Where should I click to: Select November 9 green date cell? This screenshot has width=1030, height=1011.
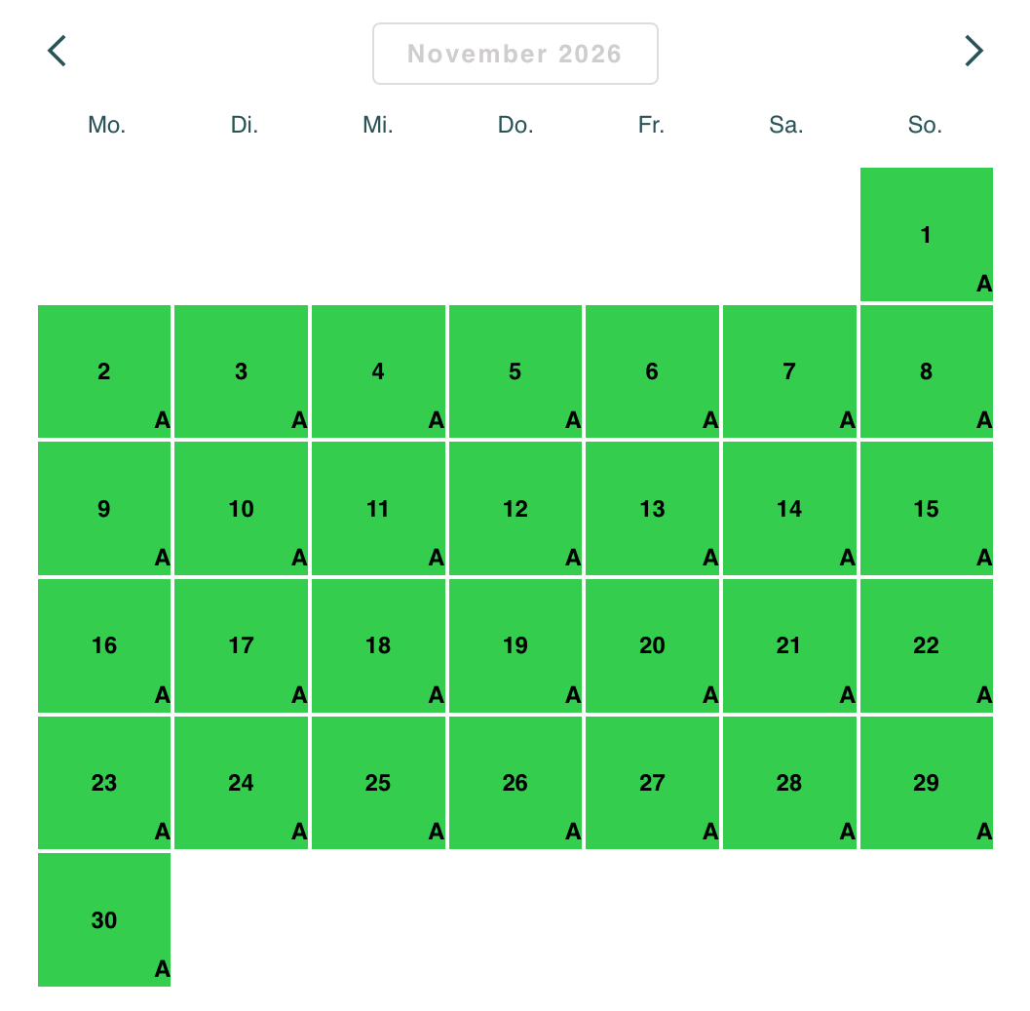pos(104,509)
